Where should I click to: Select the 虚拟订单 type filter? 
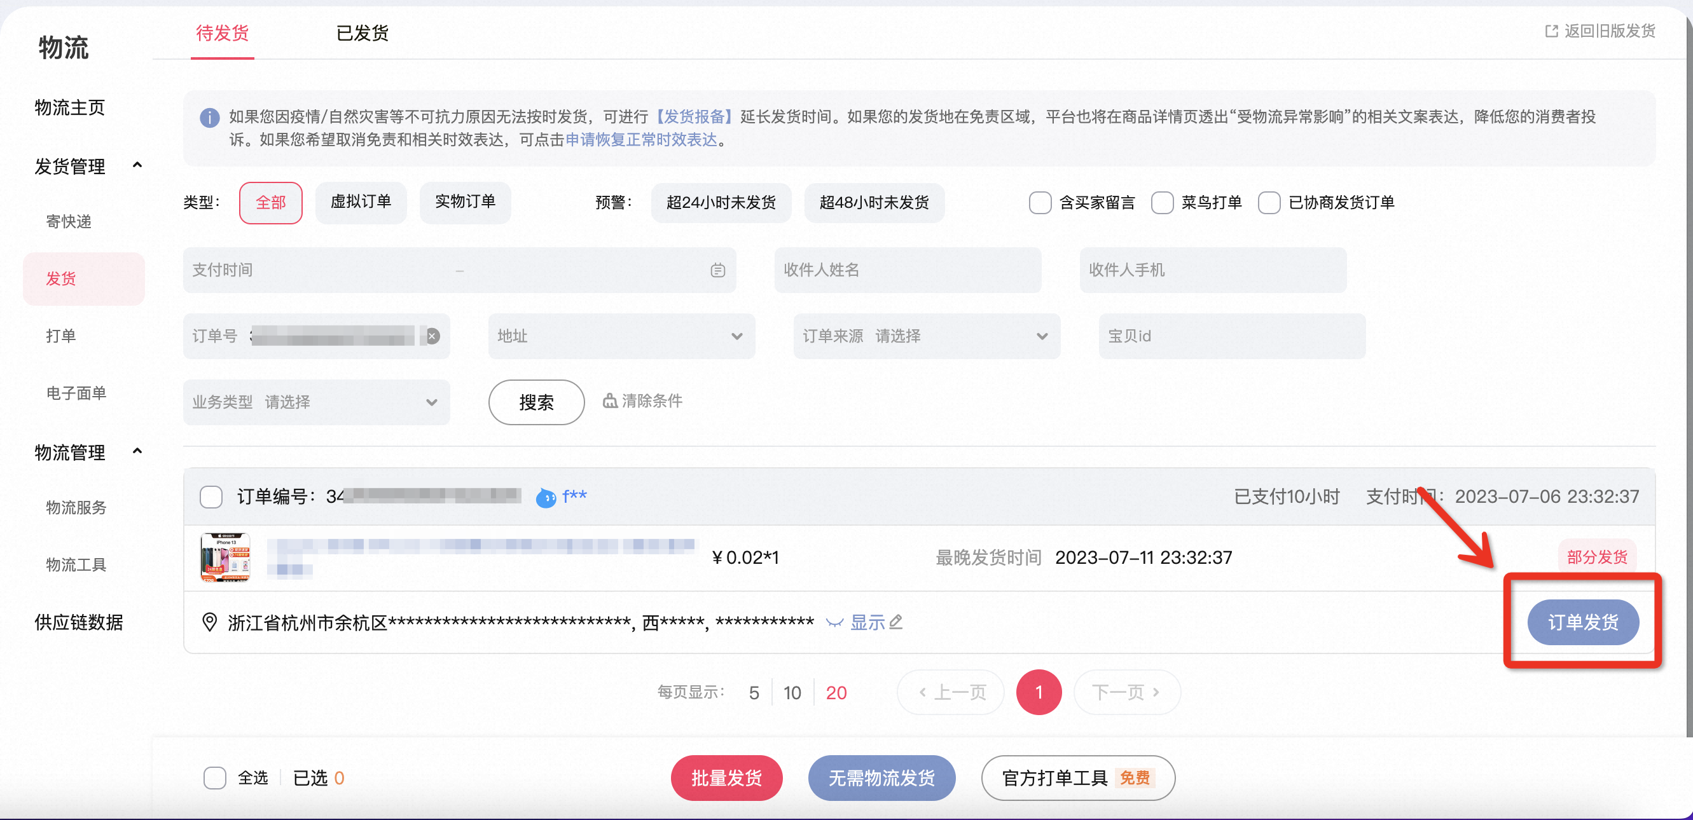click(361, 202)
